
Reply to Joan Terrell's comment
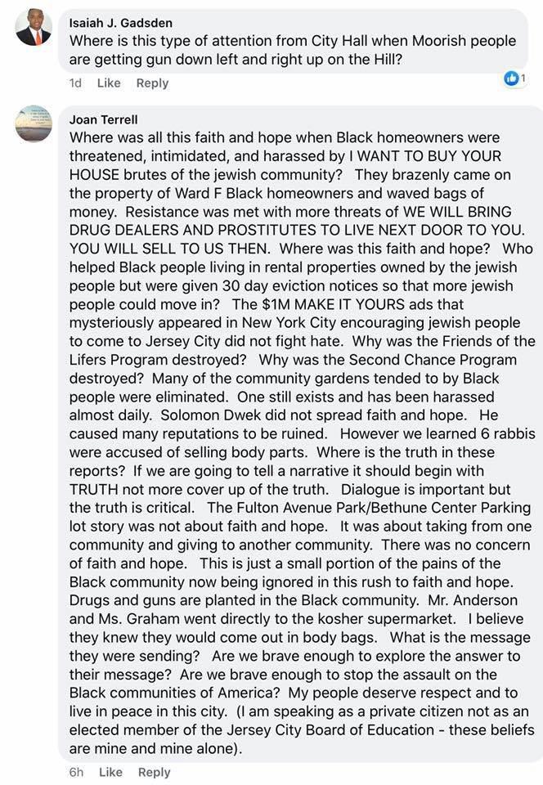154,772
